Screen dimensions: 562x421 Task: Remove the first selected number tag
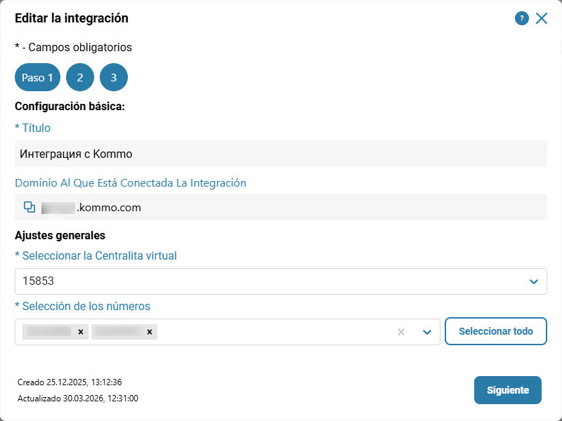click(x=81, y=332)
